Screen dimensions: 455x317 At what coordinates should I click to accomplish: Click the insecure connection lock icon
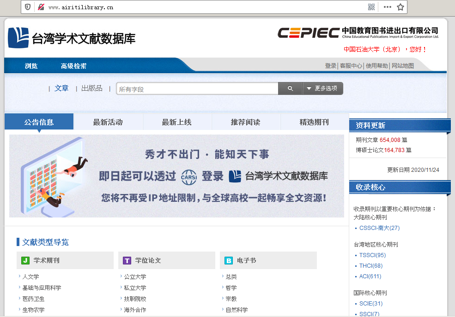click(x=41, y=7)
